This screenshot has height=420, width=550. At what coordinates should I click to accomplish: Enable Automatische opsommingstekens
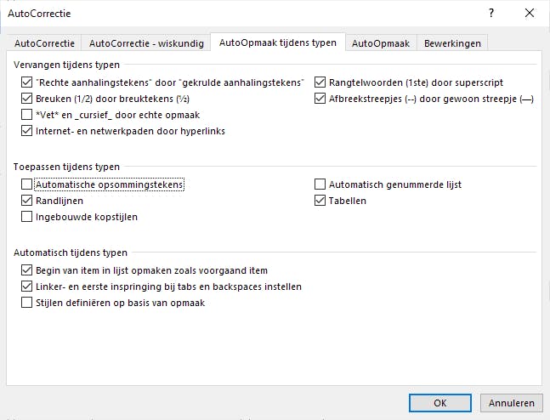(27, 184)
